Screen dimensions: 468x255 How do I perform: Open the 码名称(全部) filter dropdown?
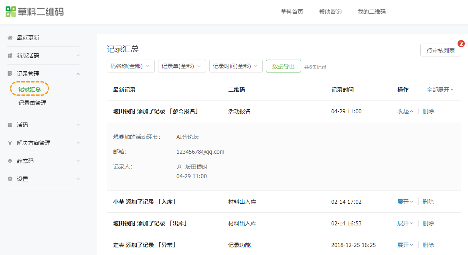pyautogui.click(x=130, y=66)
